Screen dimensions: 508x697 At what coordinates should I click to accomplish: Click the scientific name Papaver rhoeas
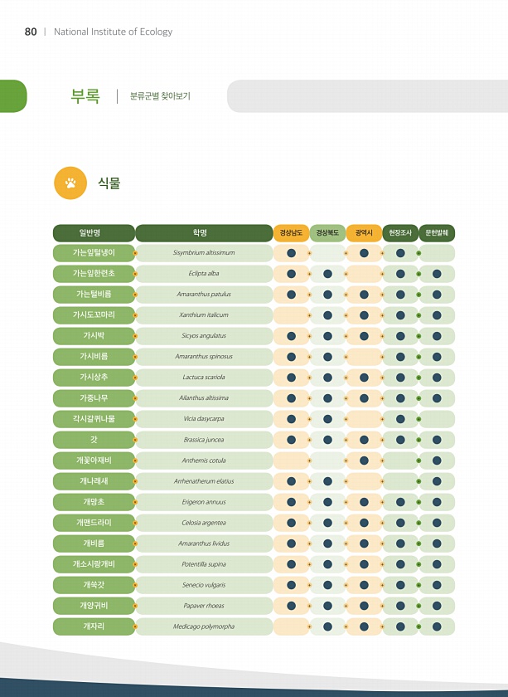[204, 606]
